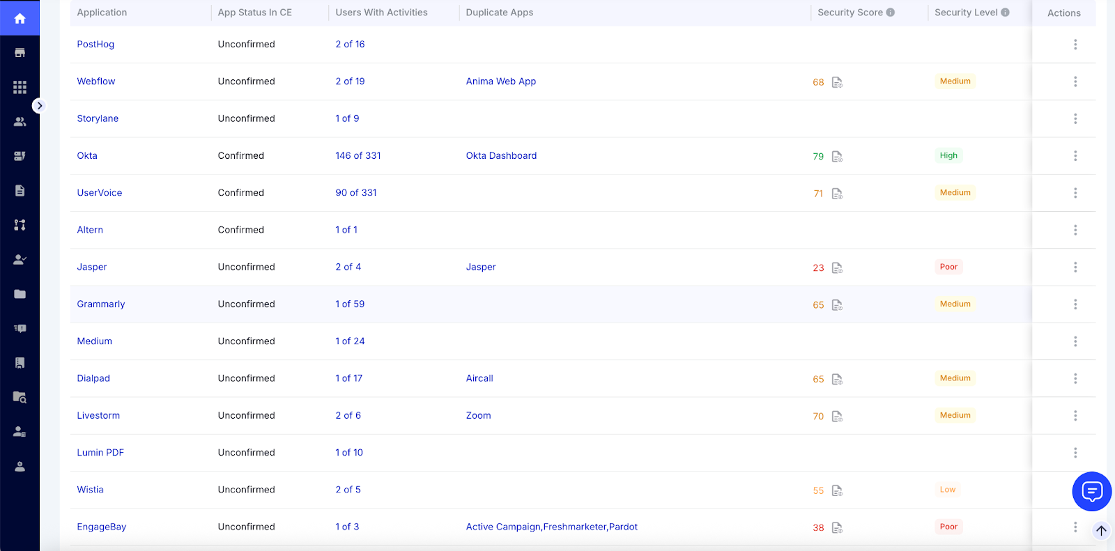Screen dimensions: 1115x551
Task: Open Dialpad security score report icon
Action: 837,379
